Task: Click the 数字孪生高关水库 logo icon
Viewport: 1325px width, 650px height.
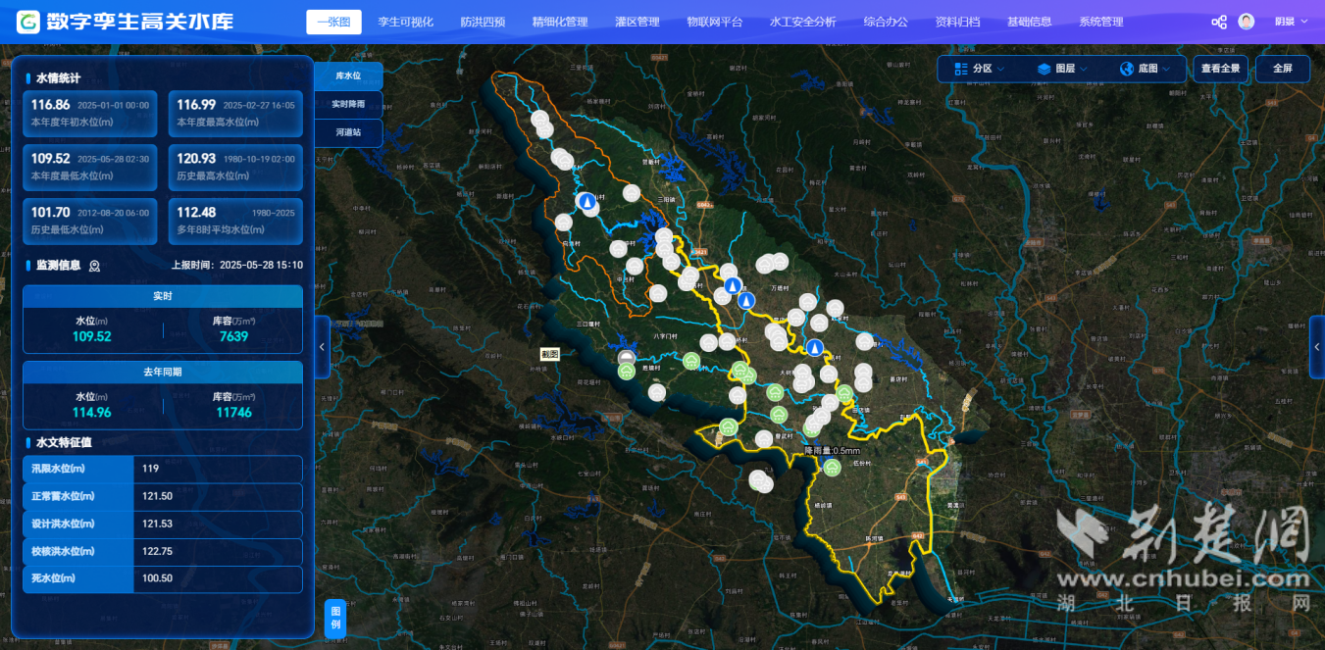Action: pos(28,22)
